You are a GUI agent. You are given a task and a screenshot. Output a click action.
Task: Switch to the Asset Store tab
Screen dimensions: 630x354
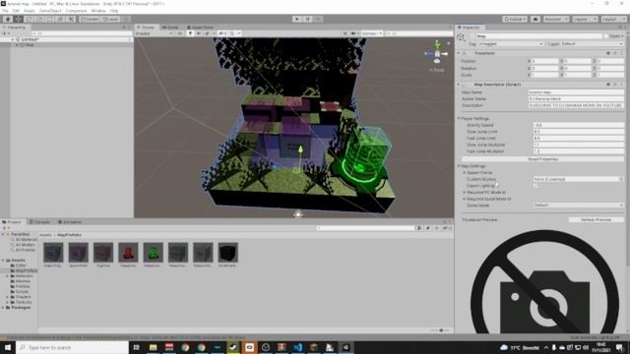(x=200, y=28)
